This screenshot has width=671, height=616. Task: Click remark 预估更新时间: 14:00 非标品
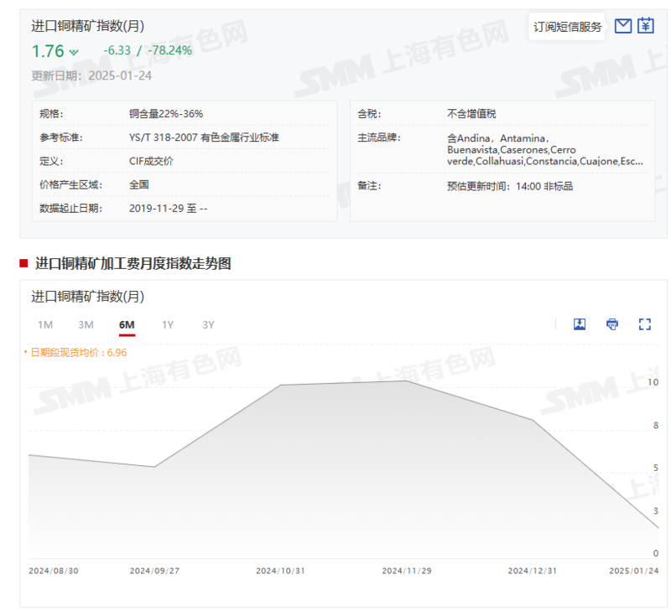pyautogui.click(x=510, y=186)
